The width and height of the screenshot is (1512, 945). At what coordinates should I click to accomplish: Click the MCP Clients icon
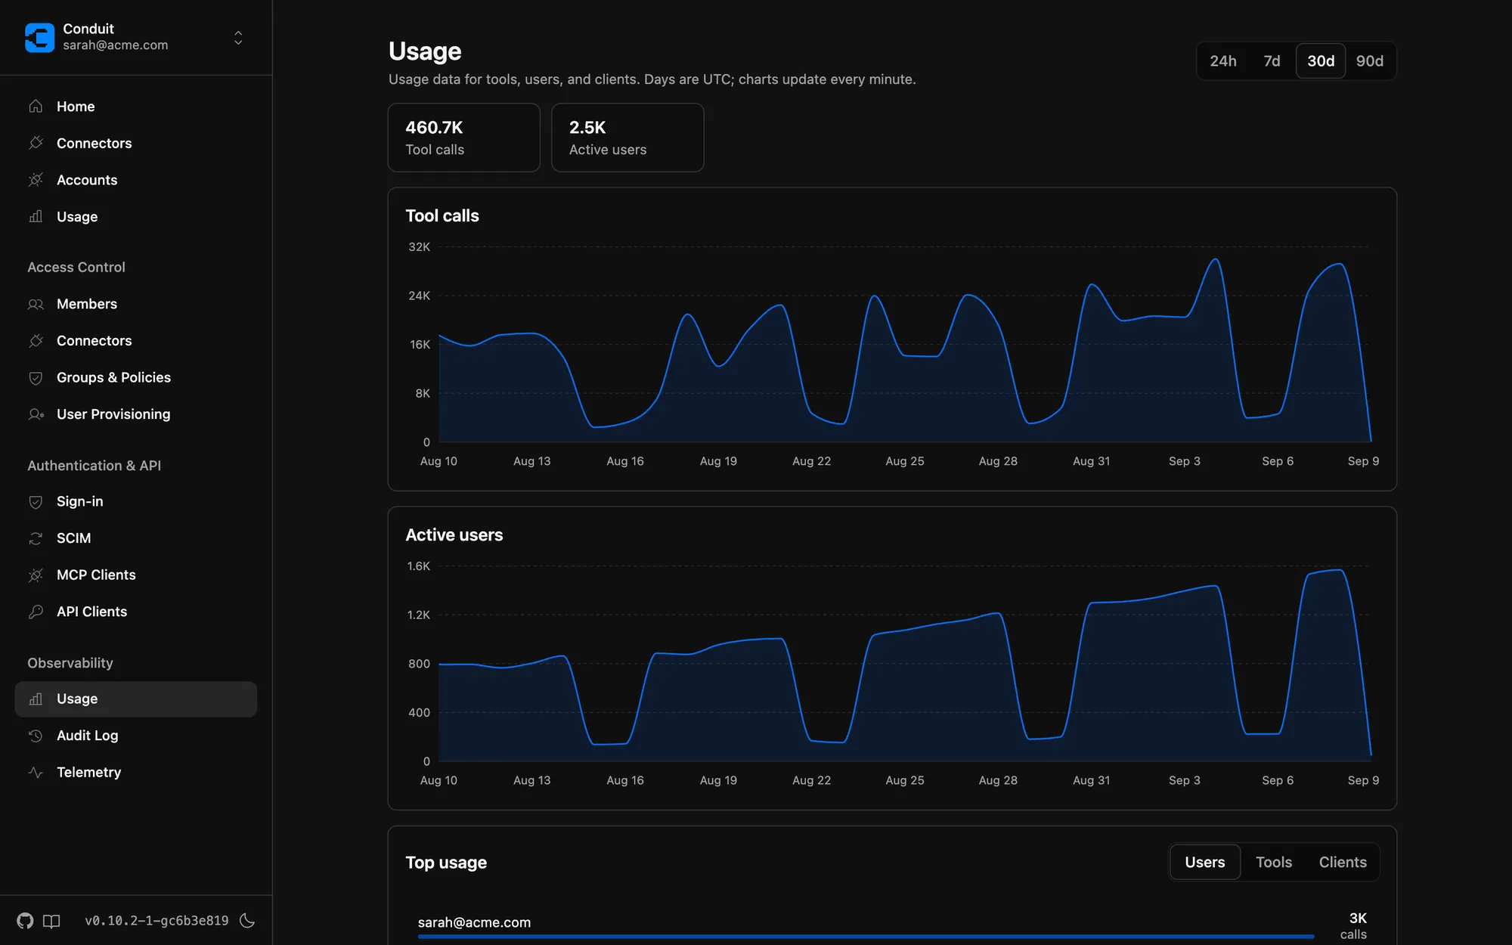[36, 575]
